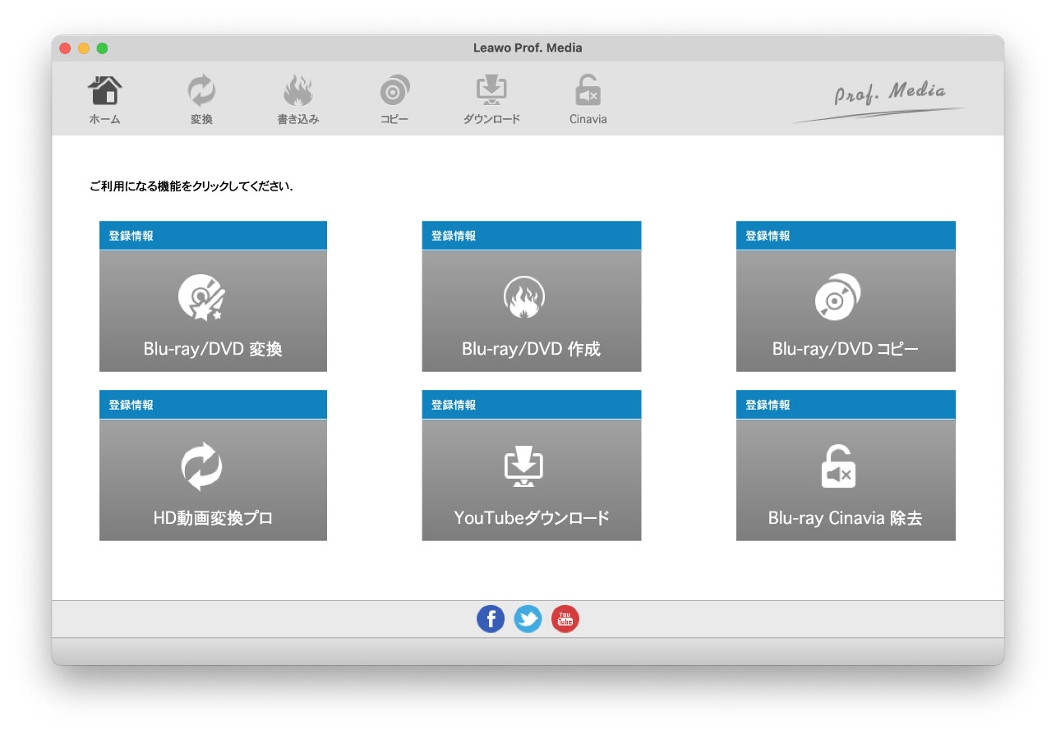This screenshot has width=1056, height=734.
Task: Launch the Blu-ray/DVD 変換 tile
Action: point(213,311)
